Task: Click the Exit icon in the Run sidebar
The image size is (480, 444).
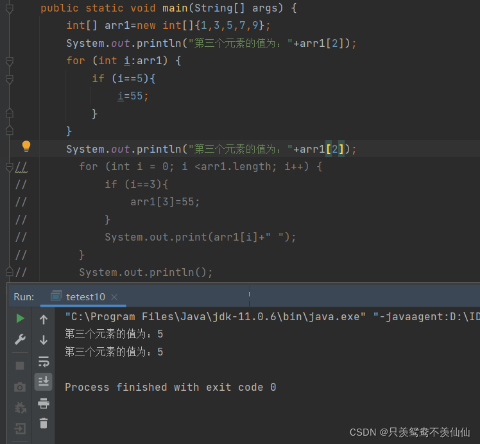Action: (x=20, y=429)
